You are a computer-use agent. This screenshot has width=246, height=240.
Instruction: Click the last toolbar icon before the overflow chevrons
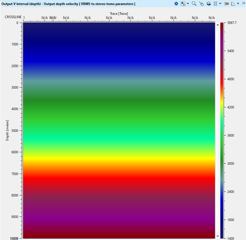[233, 4]
